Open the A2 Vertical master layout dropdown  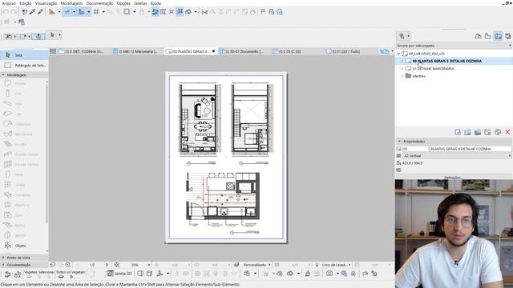click(457, 156)
